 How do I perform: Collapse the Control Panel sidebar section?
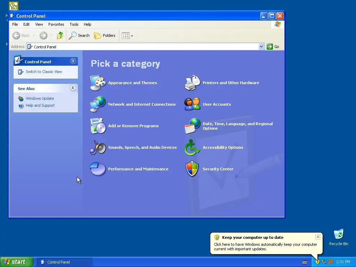(x=73, y=61)
